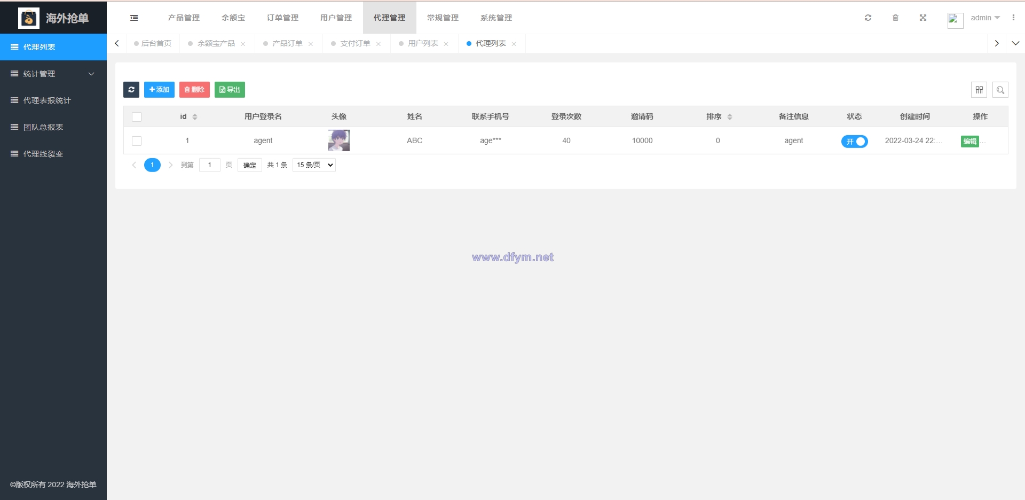
Task: Collapse the sidebar with the menu-fold icon
Action: tap(134, 18)
